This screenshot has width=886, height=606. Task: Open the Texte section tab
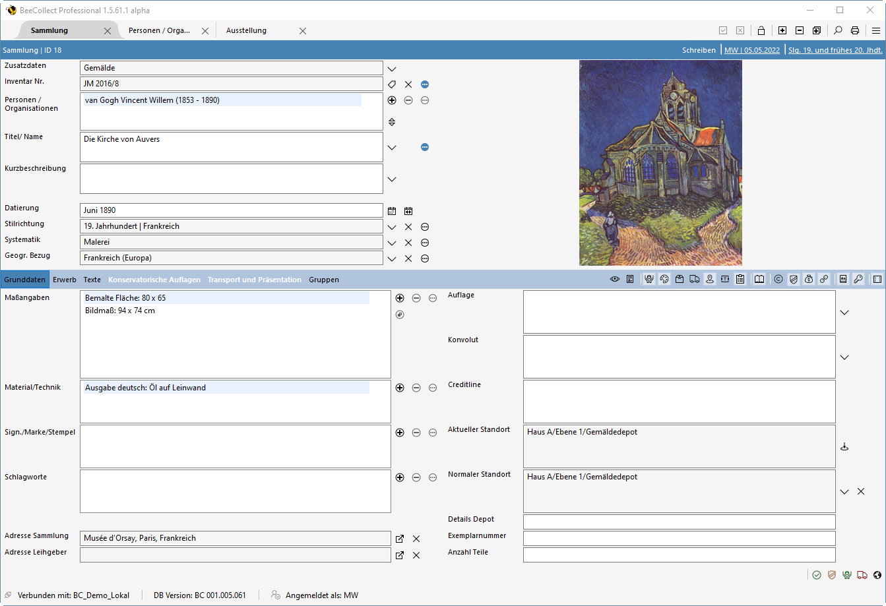[x=92, y=280]
